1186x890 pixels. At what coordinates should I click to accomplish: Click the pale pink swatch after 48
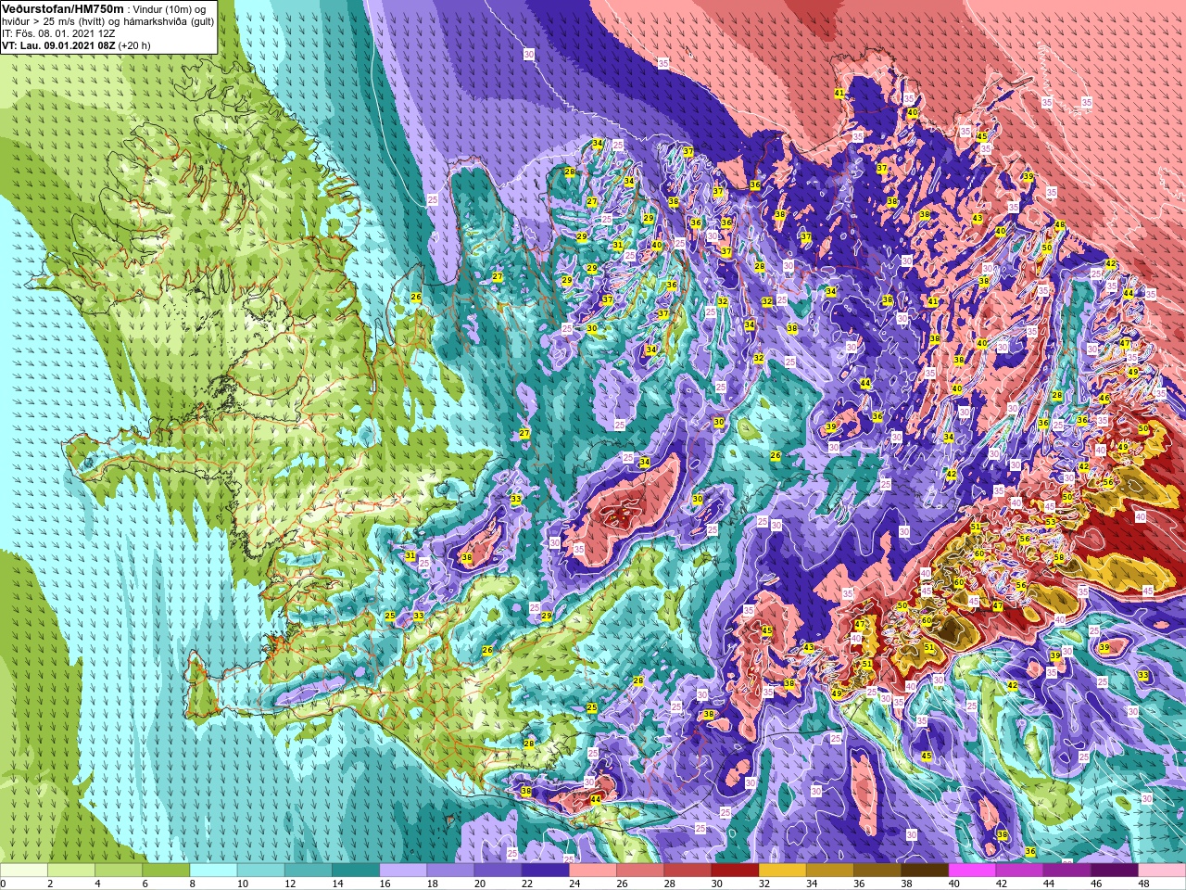pyautogui.click(x=1160, y=870)
